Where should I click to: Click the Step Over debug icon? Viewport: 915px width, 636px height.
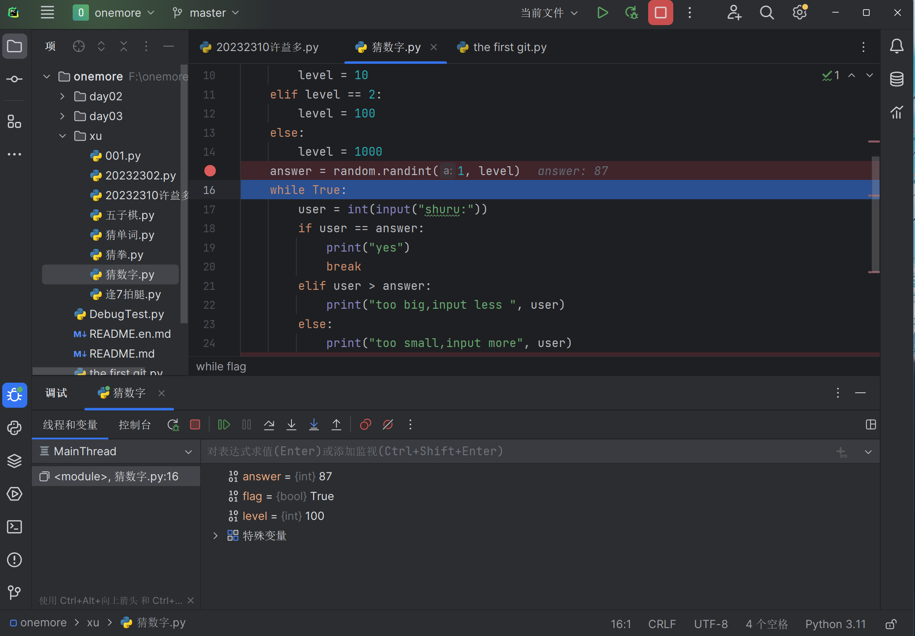(x=269, y=424)
